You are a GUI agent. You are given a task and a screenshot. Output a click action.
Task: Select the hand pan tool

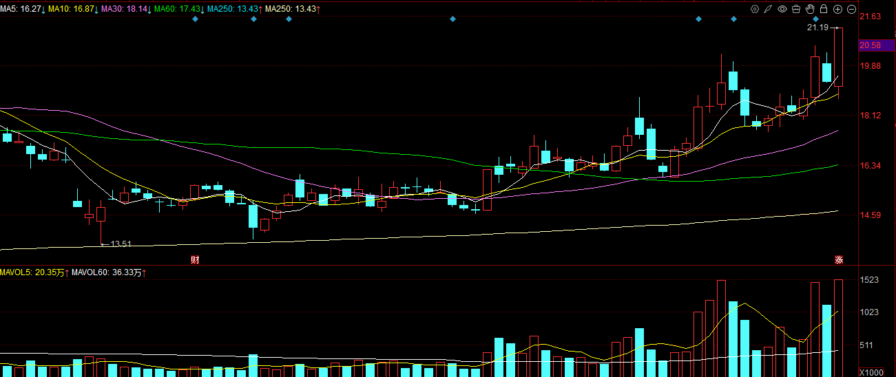(x=810, y=9)
